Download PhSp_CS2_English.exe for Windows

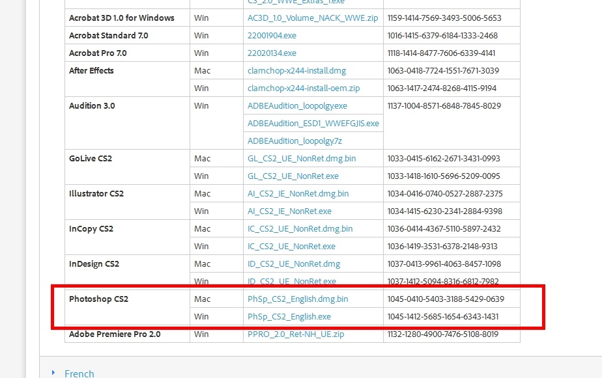click(289, 317)
